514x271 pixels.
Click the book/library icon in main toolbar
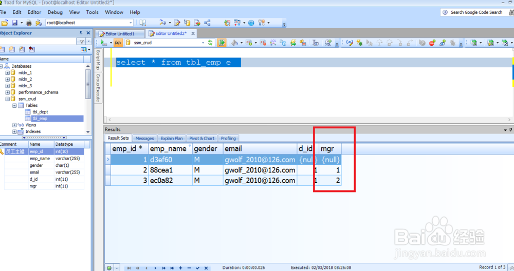[x=142, y=23]
